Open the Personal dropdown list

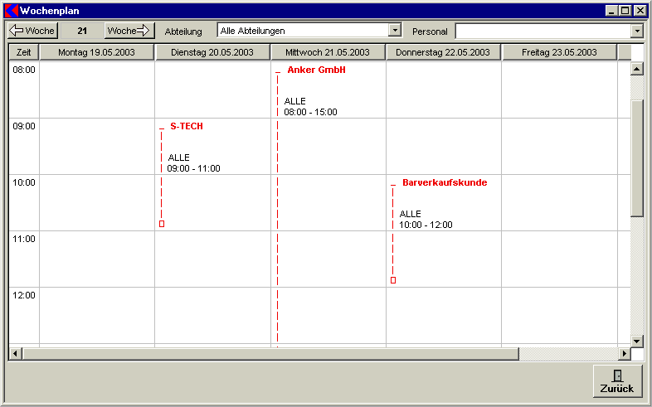(637, 31)
